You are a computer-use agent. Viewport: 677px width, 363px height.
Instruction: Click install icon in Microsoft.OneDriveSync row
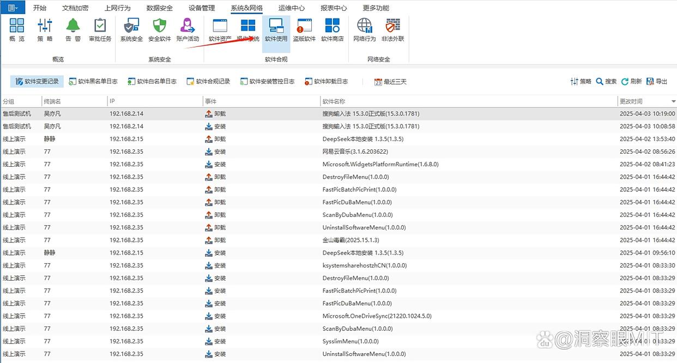[208, 316]
